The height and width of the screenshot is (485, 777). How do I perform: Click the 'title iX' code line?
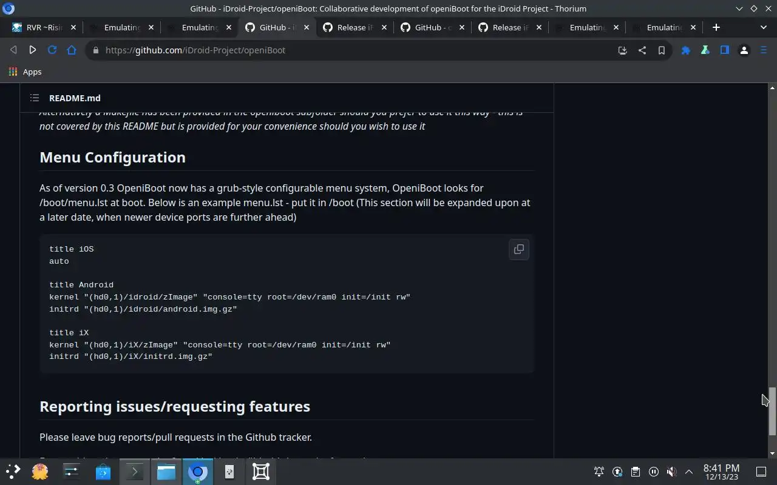pyautogui.click(x=69, y=333)
